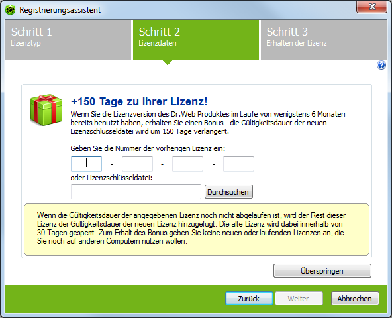Cancel the wizard with Abbrechen
392x318 pixels.
(355, 299)
